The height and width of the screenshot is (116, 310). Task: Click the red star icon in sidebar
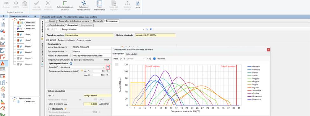(x=3, y=89)
